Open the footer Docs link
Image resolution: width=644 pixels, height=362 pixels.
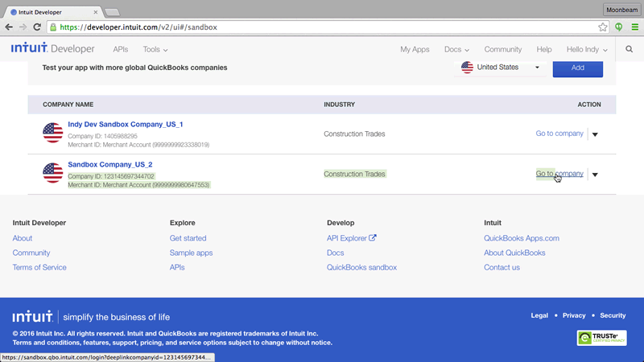[x=335, y=253]
